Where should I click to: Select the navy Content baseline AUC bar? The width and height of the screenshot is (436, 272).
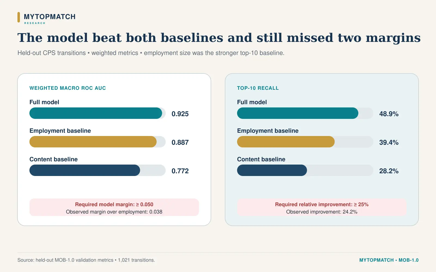click(x=85, y=170)
